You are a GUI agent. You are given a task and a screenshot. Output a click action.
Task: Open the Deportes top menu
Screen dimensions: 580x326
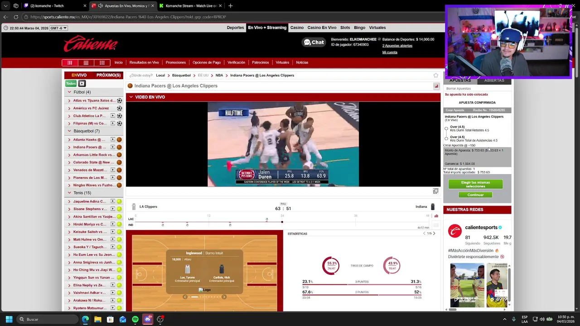235,28
